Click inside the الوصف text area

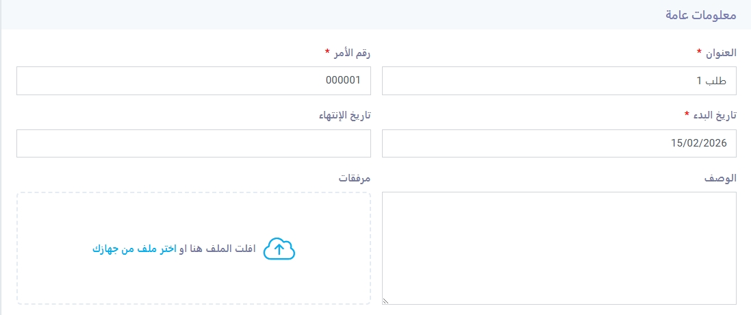click(x=559, y=247)
